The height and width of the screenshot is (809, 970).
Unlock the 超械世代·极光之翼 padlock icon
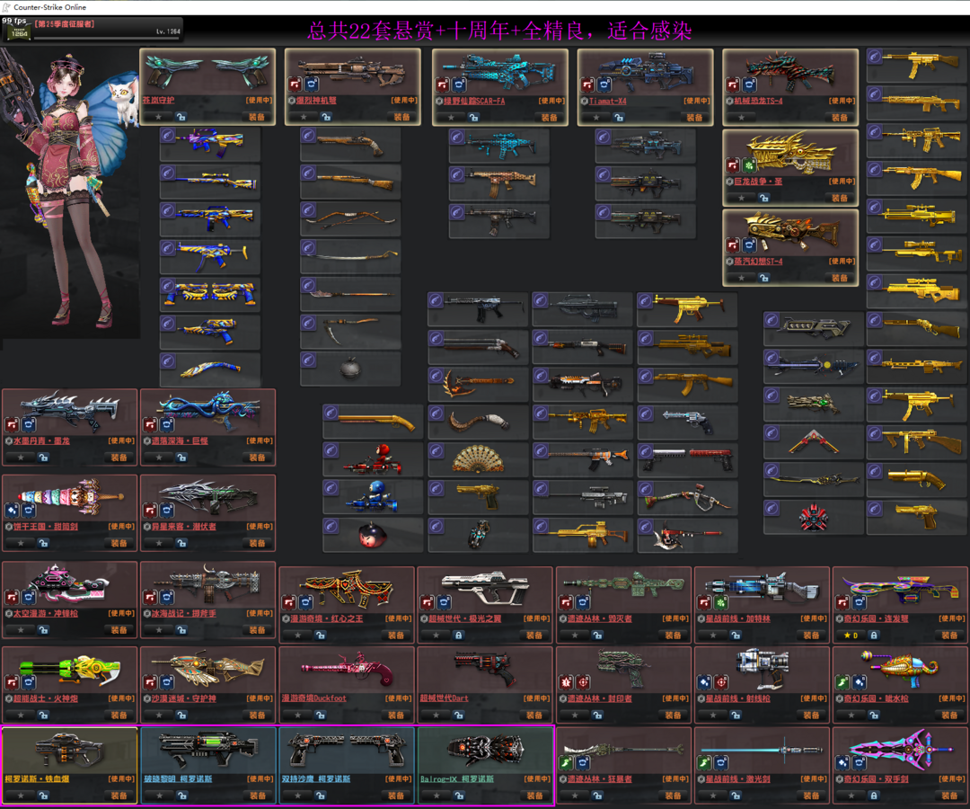click(x=458, y=636)
